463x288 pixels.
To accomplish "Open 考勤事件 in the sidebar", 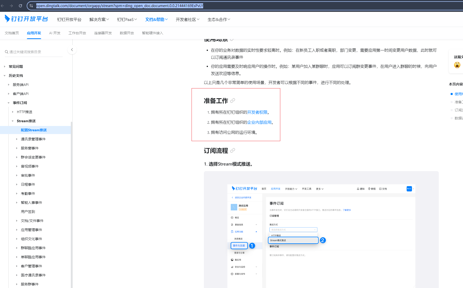I will (28, 194).
